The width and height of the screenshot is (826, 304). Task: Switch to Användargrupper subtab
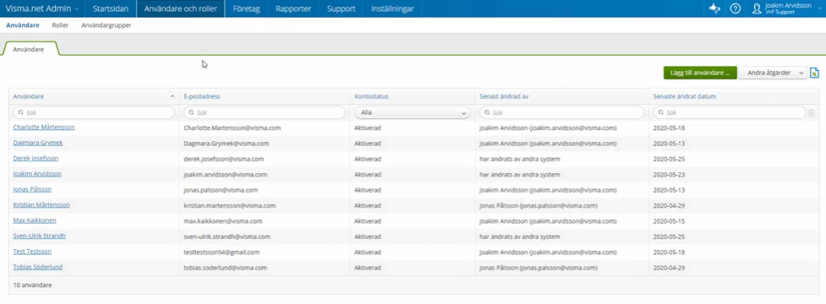point(107,25)
